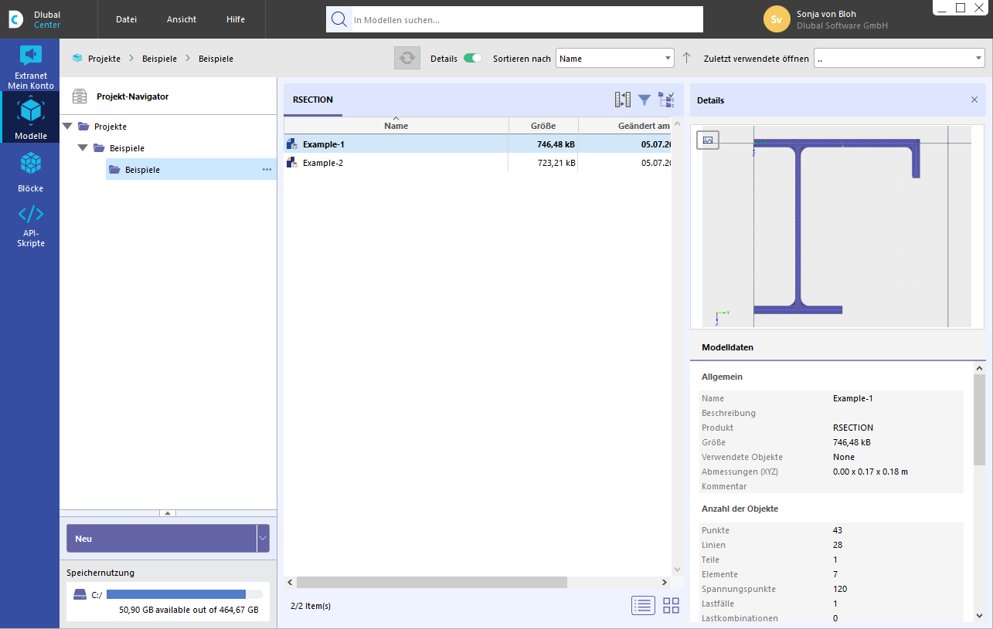Viewport: 993px width, 629px height.
Task: Go to Projekte in the breadcrumb
Action: click(104, 59)
